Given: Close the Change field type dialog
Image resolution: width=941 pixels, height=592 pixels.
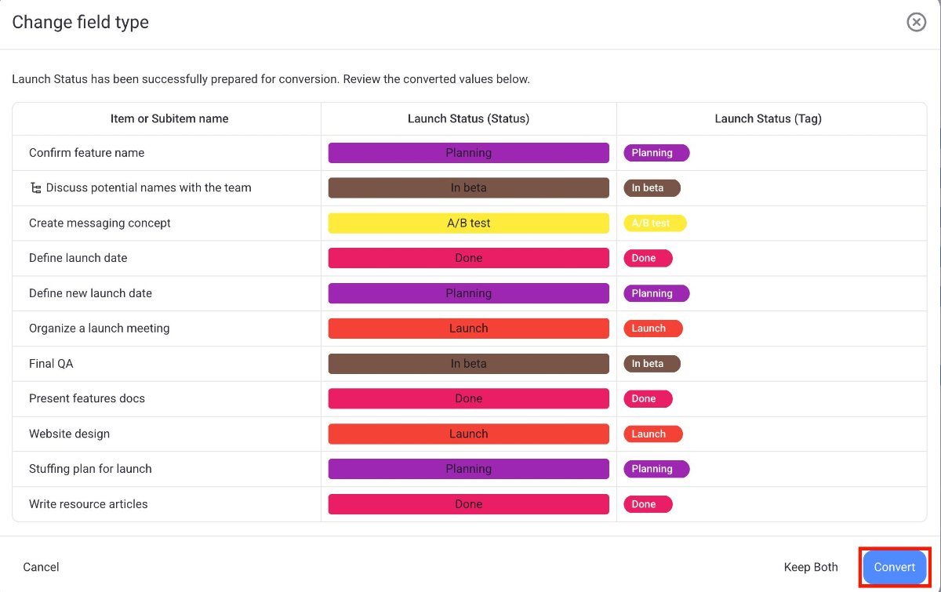Looking at the screenshot, I should coord(916,22).
